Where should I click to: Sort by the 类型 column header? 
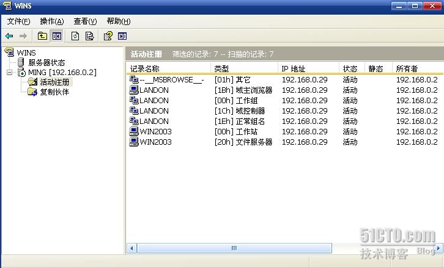point(245,68)
